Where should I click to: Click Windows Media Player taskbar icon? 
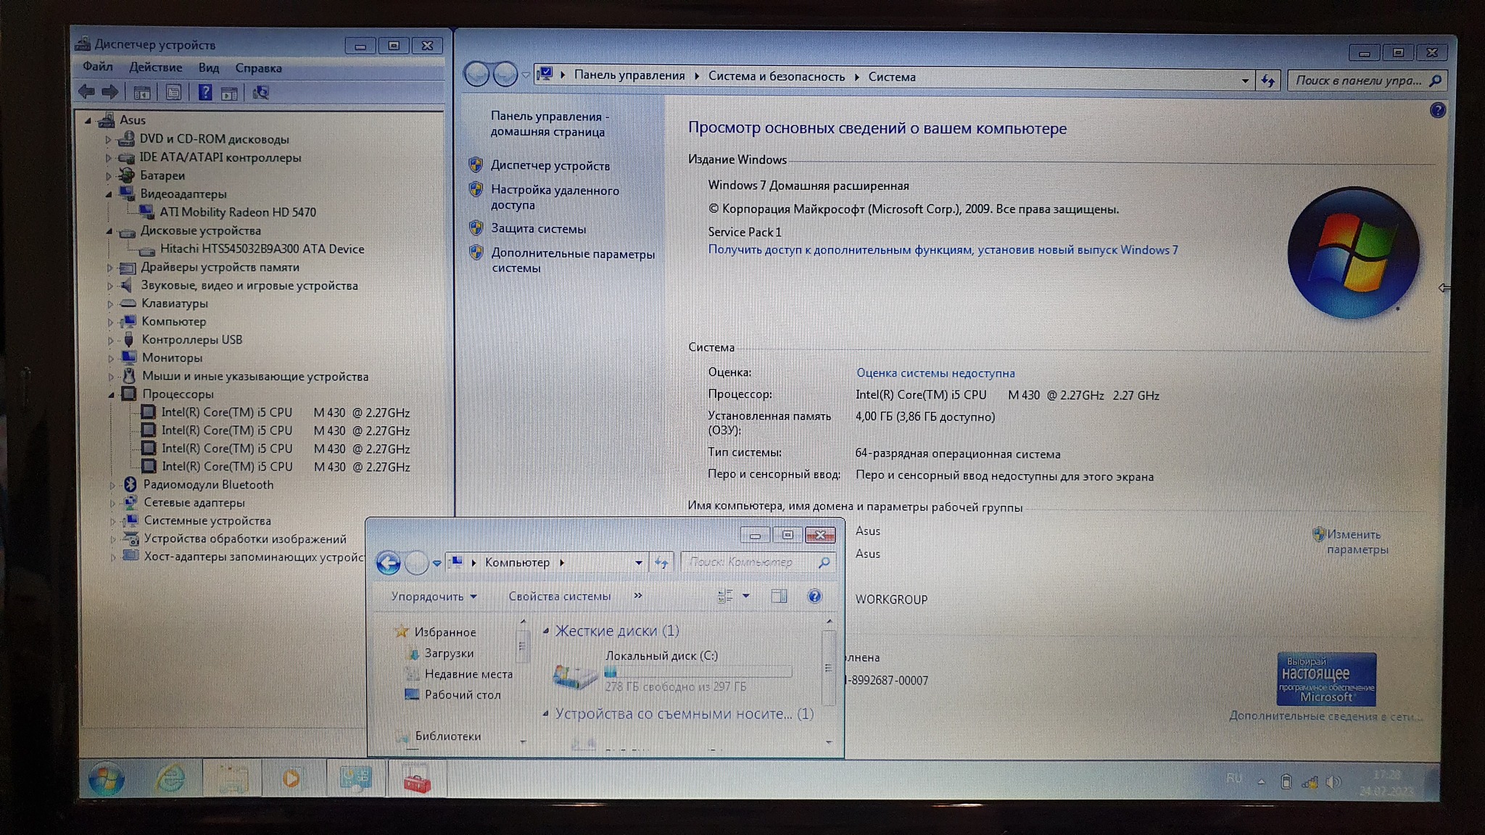click(x=291, y=779)
